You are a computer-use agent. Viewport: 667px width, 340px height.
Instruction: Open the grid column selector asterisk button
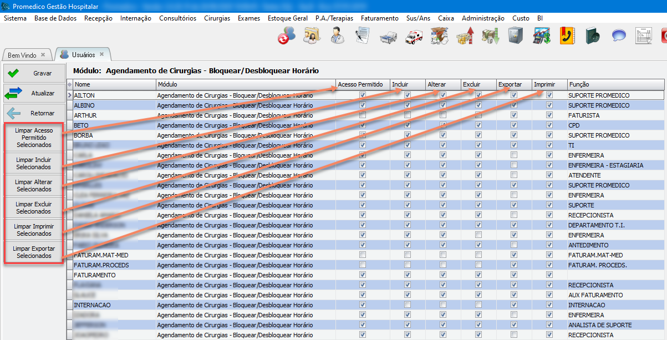pyautogui.click(x=69, y=84)
